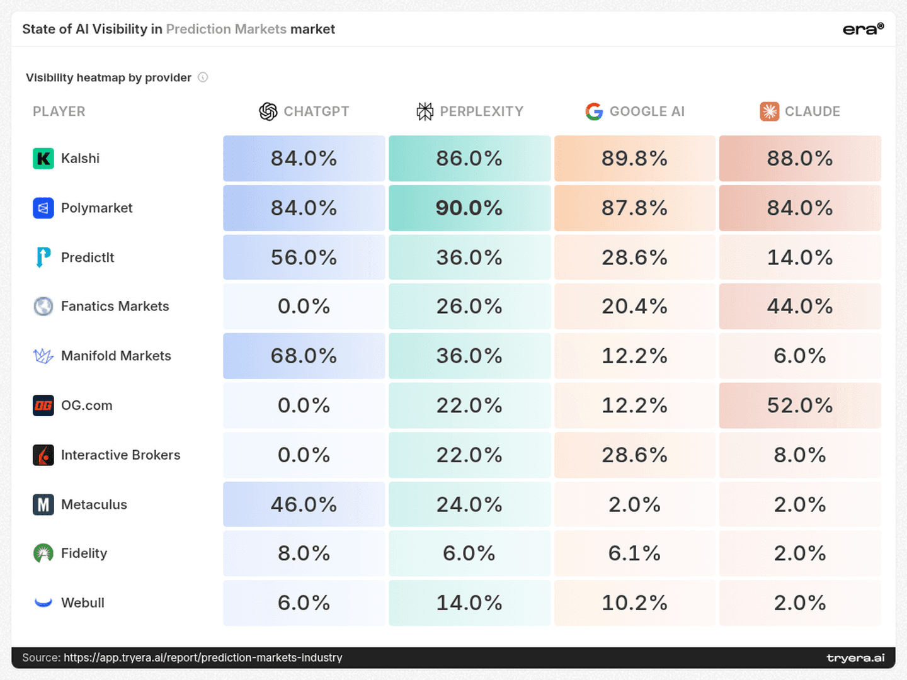907x680 pixels.
Task: Click the Fanatics Markets player name
Action: click(115, 307)
